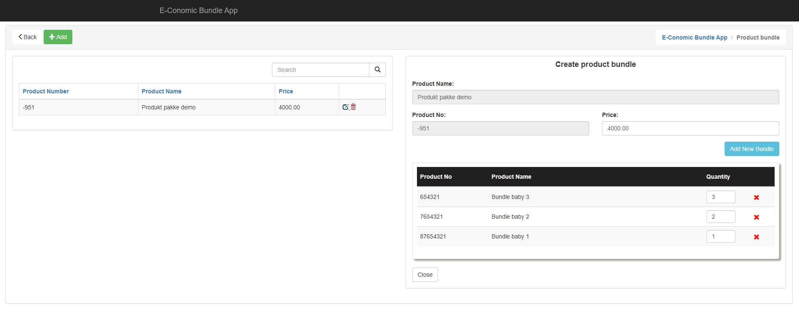The height and width of the screenshot is (323, 799).
Task: Edit quantity field for Bundle baby 1
Action: [720, 236]
